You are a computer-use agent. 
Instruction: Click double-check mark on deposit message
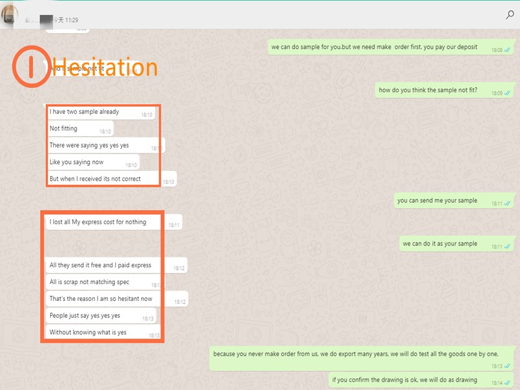508,50
